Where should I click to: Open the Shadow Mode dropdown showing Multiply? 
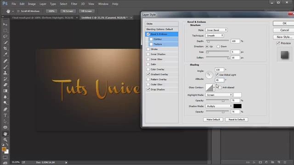tap(219, 106)
